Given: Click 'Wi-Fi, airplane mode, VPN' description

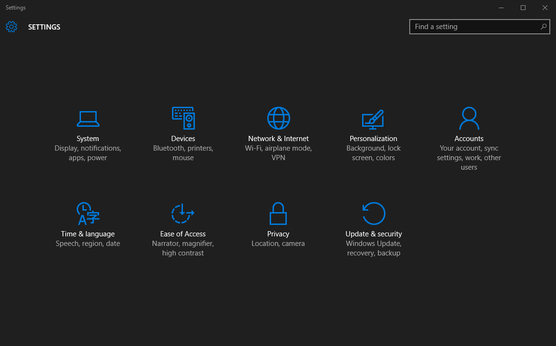Looking at the screenshot, I should [x=278, y=153].
